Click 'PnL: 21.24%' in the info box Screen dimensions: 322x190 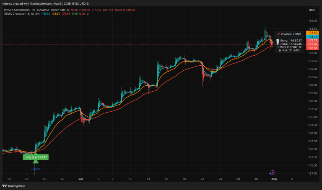(x=291, y=50)
